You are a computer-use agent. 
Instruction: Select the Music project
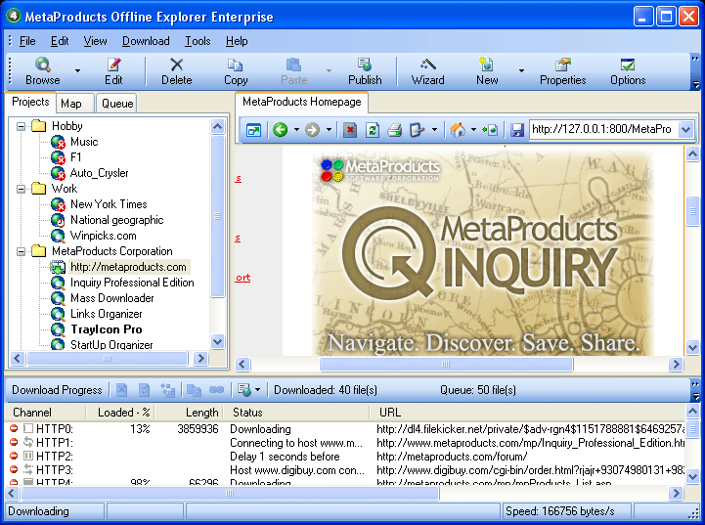(x=84, y=142)
